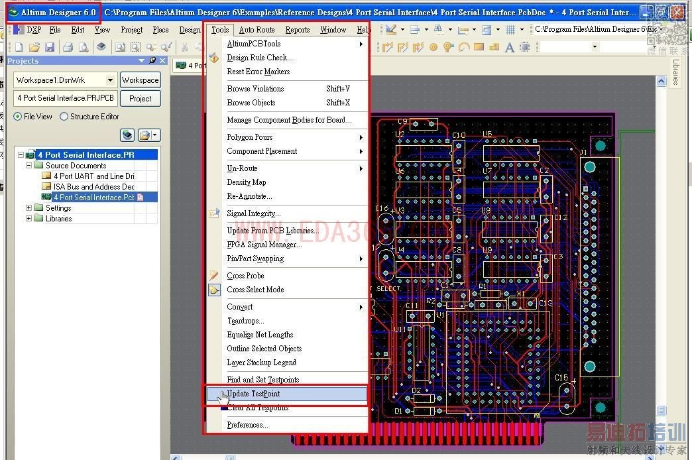692x460 pixels.
Task: Select the Place Arc tool
Action: pos(463,47)
